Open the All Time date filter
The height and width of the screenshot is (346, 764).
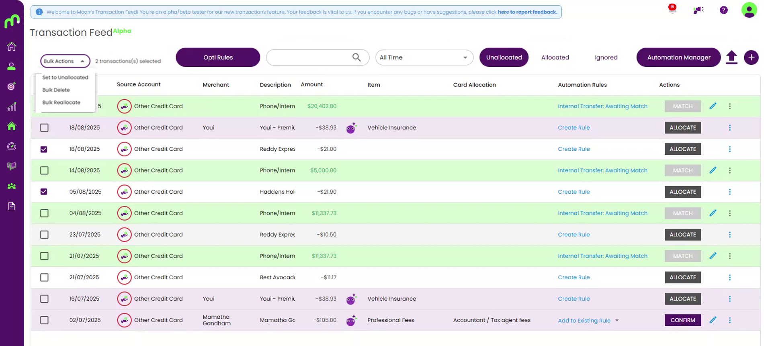(x=424, y=57)
